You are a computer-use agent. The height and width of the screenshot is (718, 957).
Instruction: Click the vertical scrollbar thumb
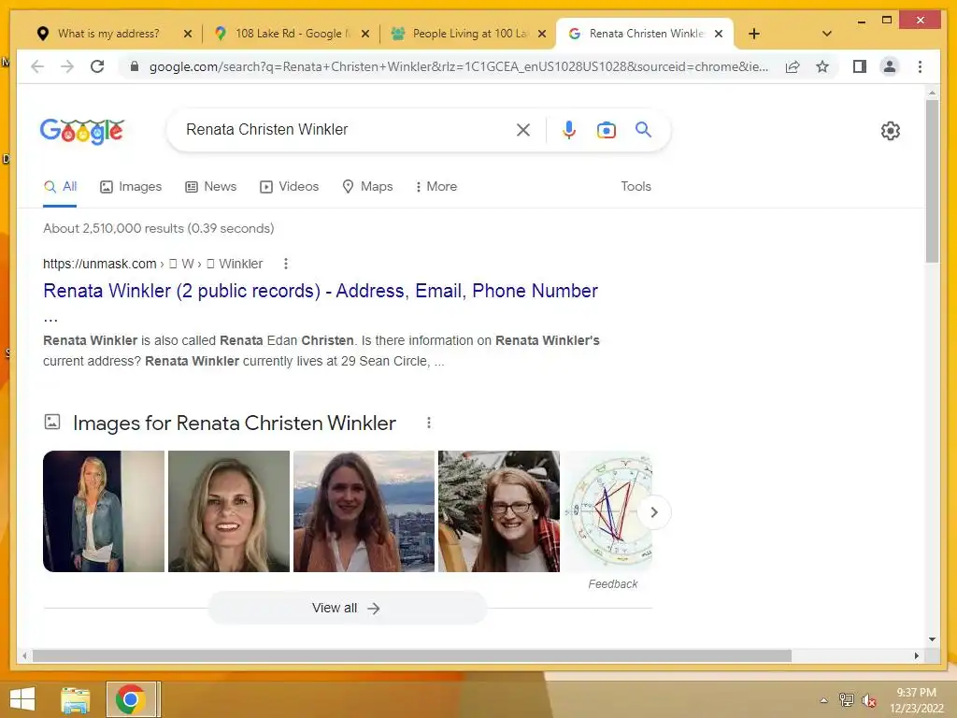[x=932, y=180]
